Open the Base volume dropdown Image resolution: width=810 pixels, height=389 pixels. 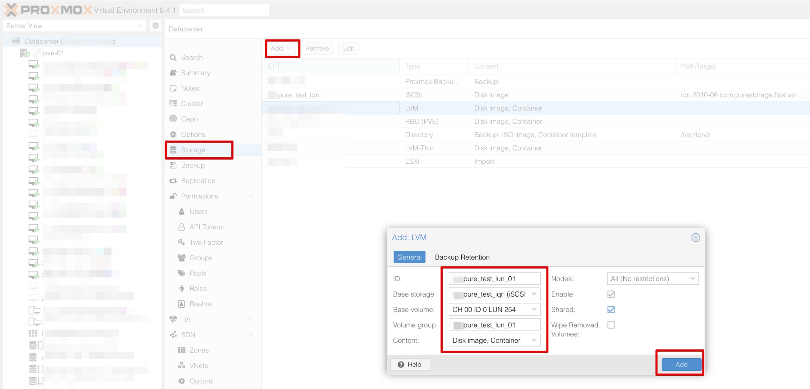pos(534,310)
